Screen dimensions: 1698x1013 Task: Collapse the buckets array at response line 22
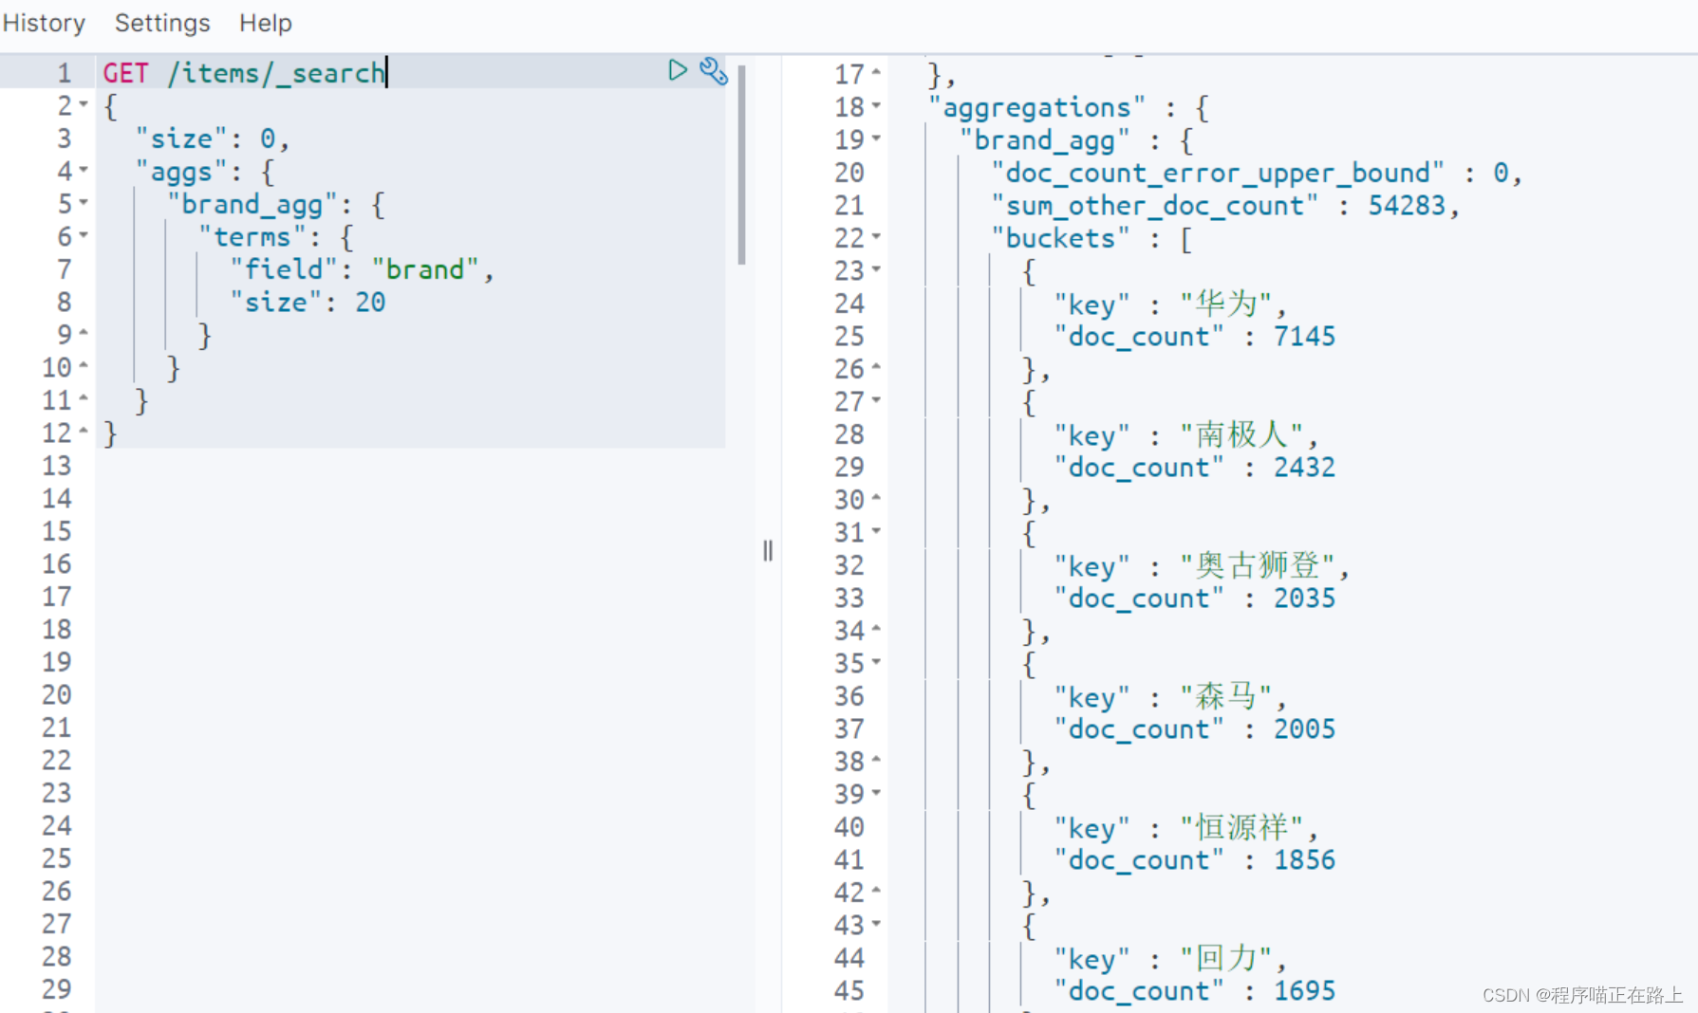pos(876,236)
